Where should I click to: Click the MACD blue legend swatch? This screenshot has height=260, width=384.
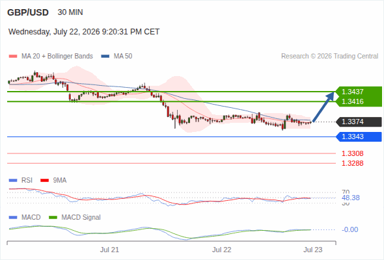[x=13, y=218]
